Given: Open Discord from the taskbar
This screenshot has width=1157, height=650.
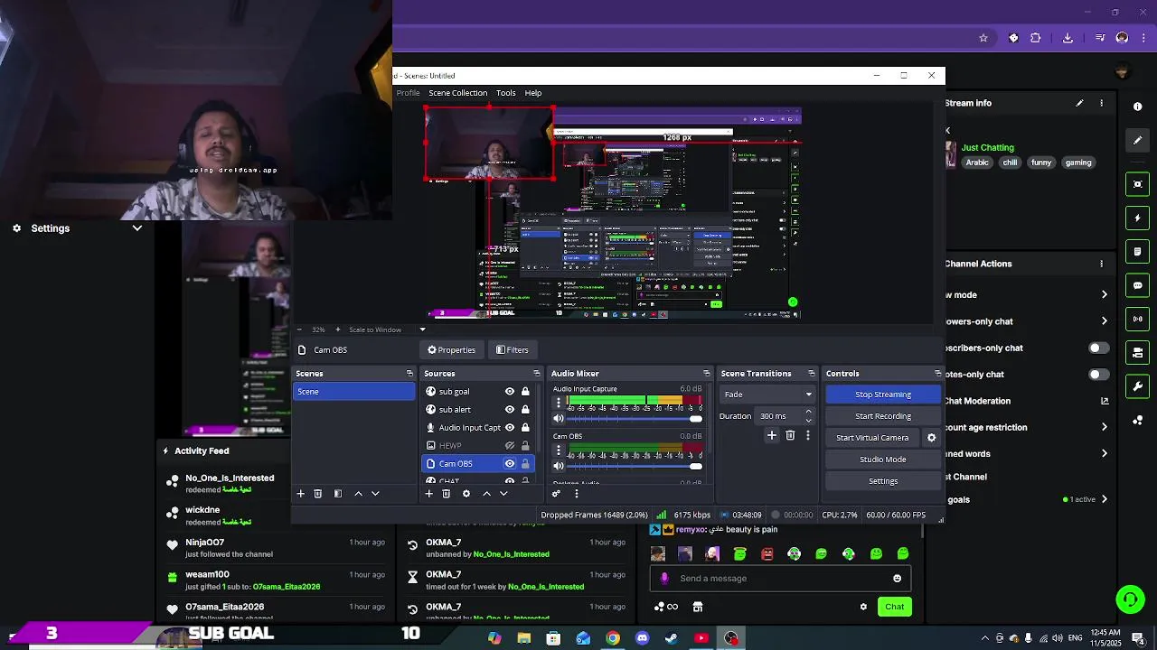Looking at the screenshot, I should click(642, 638).
